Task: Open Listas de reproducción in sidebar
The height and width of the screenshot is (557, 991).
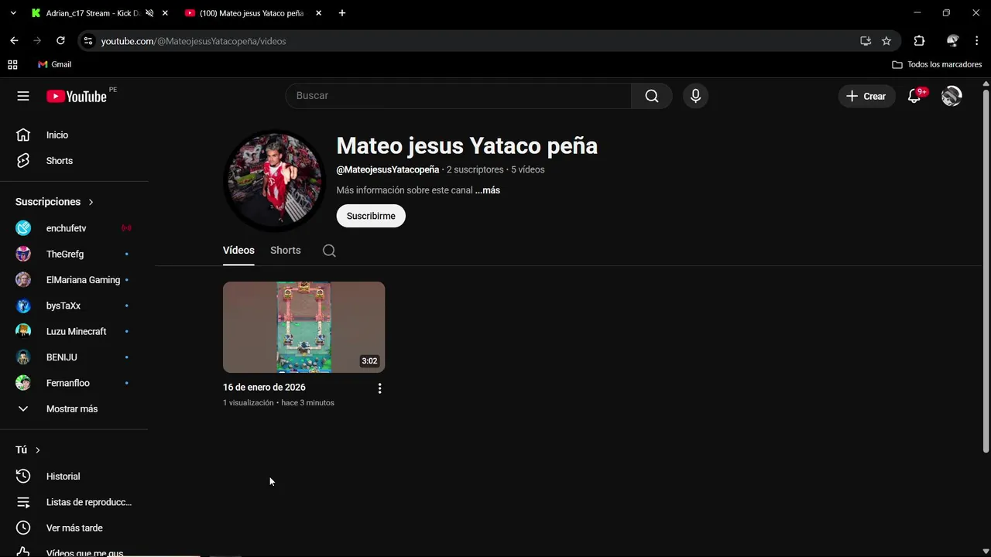Action: [x=74, y=502]
